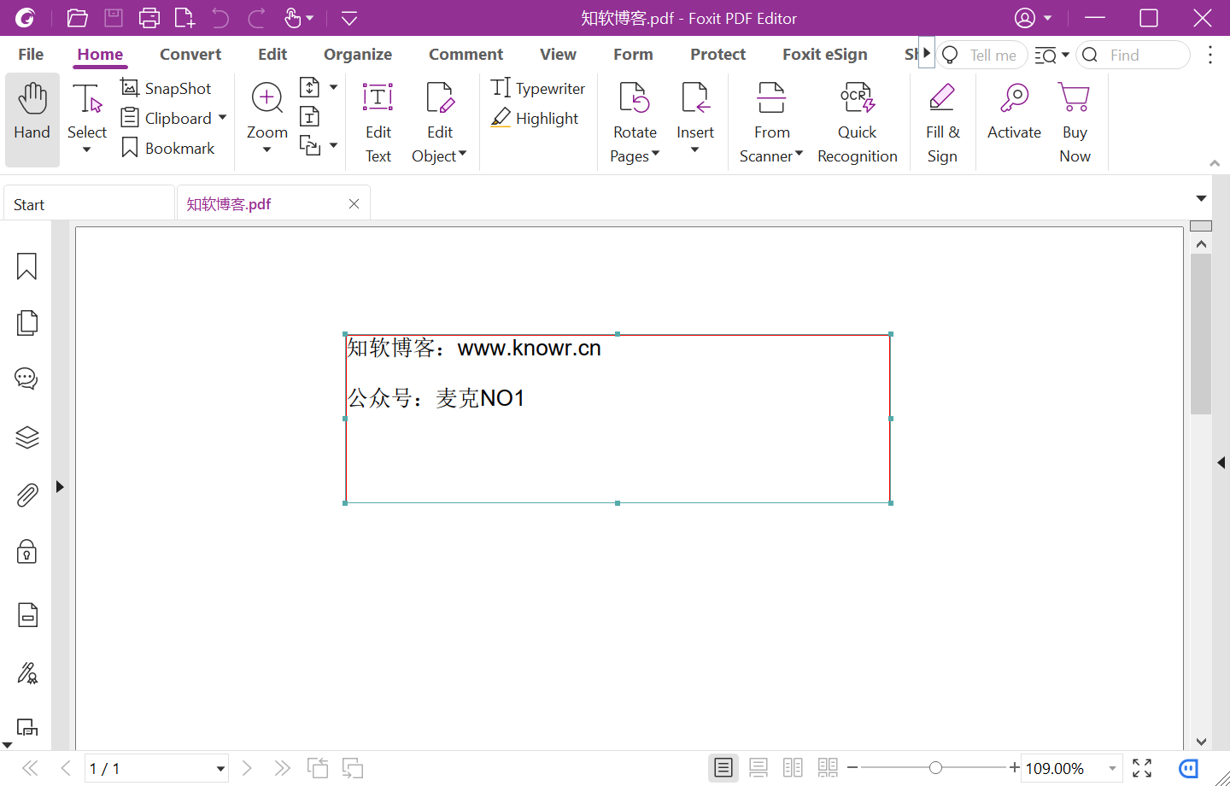This screenshot has width=1230, height=786.
Task: Click the zoom slider handle
Action: click(935, 767)
